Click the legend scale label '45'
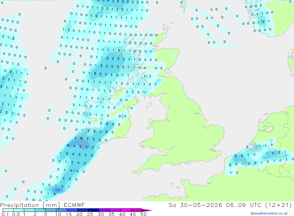294x216 pixels. (133, 214)
